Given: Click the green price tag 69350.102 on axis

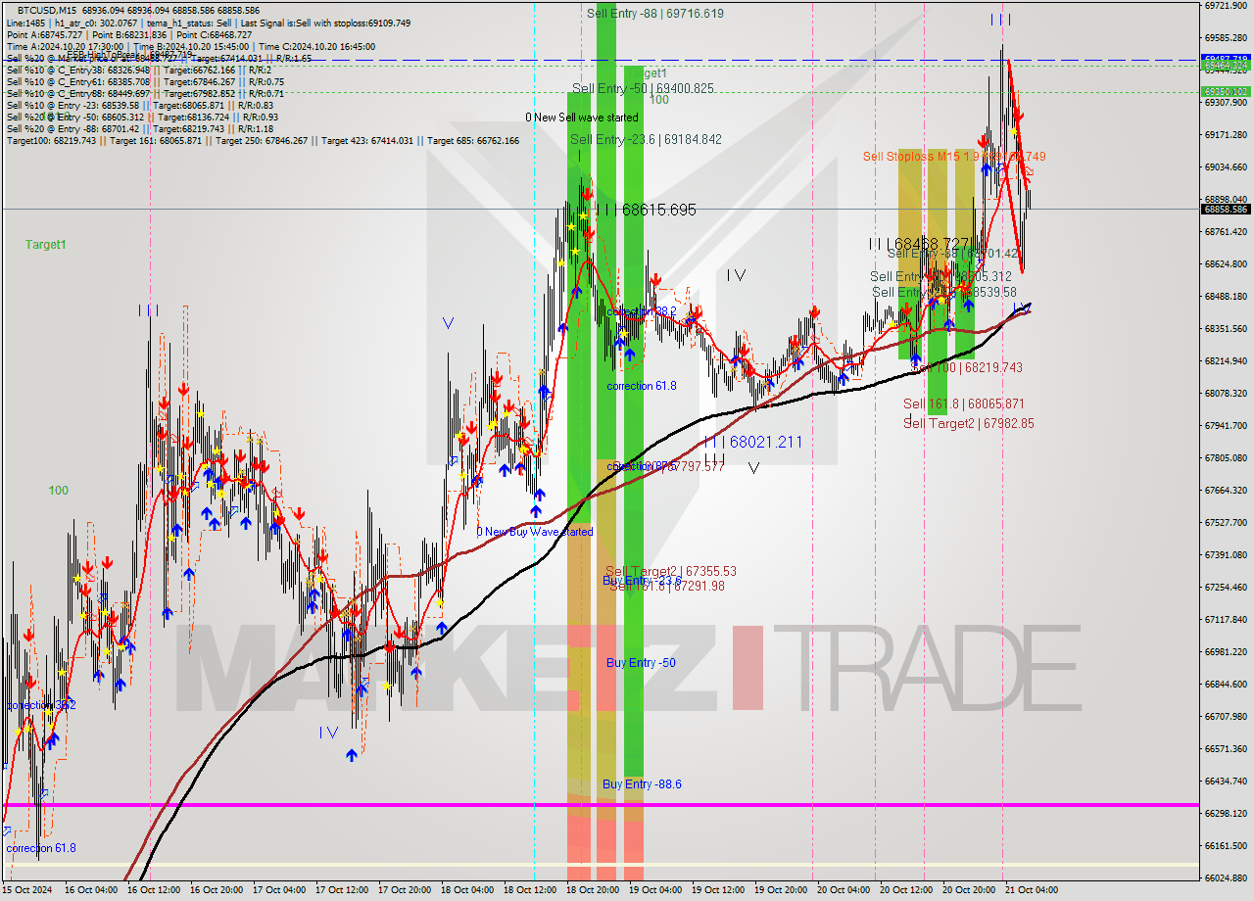Looking at the screenshot, I should click(1227, 91).
